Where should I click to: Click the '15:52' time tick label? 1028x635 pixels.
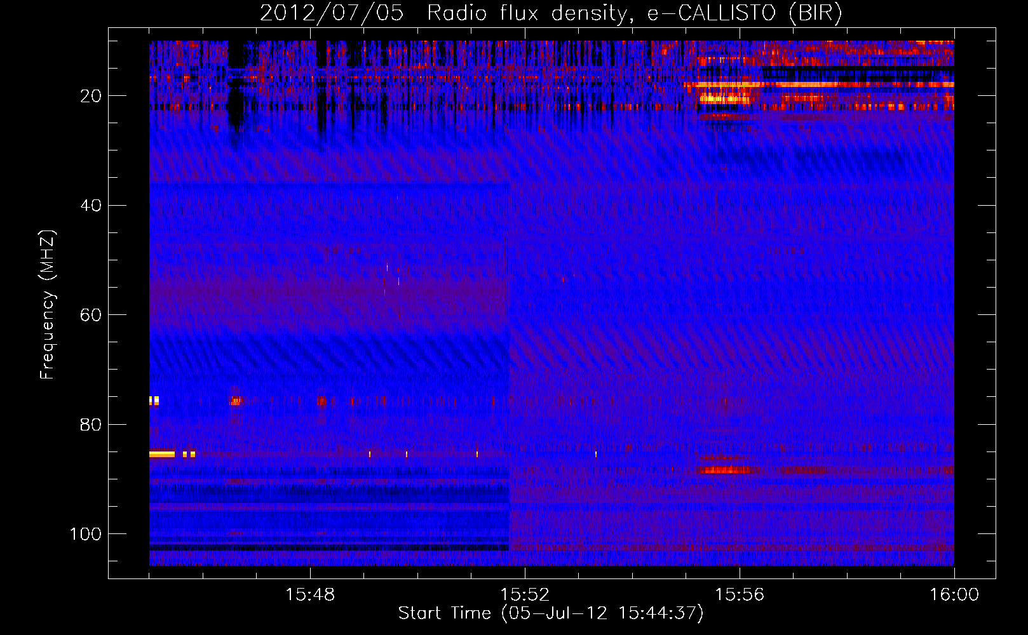click(525, 595)
